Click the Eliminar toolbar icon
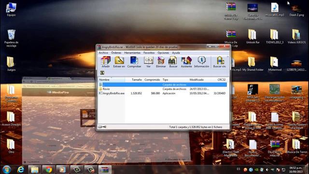This screenshot has width=309, height=174. click(161, 62)
